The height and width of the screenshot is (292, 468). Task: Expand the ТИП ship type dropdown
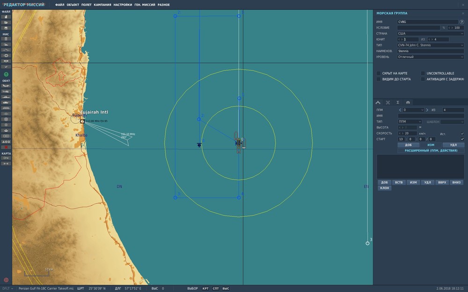pos(431,45)
